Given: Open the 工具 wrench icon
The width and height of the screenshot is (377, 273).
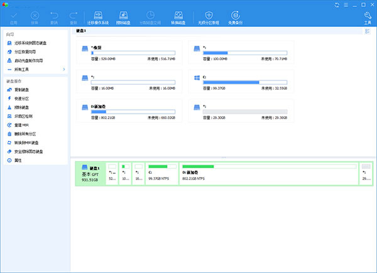Looking at the screenshot, I should pos(368,15).
